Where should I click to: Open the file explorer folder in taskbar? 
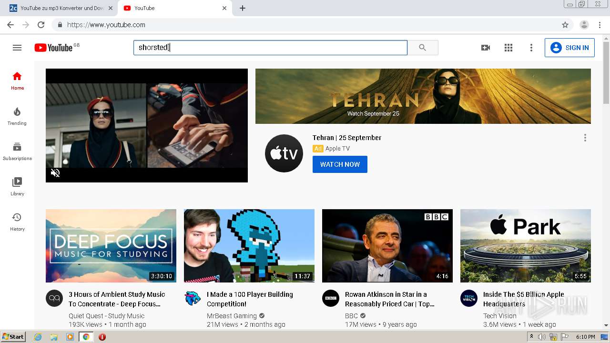coord(54,337)
